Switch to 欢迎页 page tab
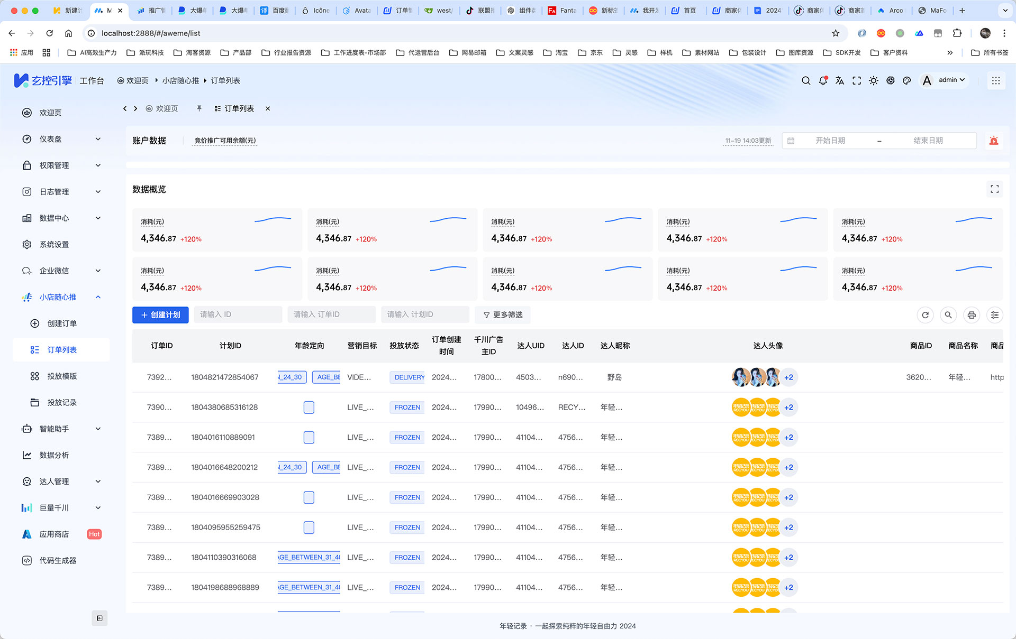The width and height of the screenshot is (1016, 639). tap(162, 108)
